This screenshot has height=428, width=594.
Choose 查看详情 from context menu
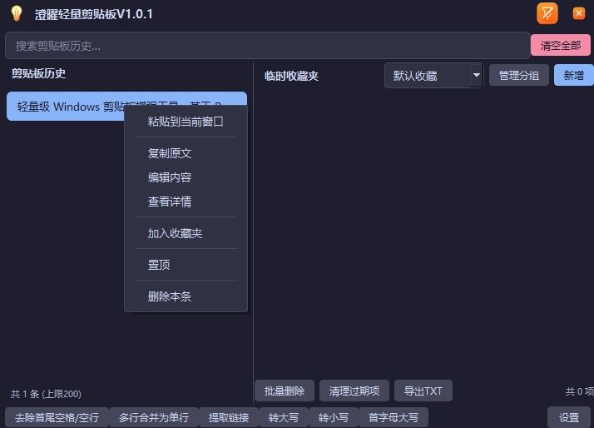[186, 202]
